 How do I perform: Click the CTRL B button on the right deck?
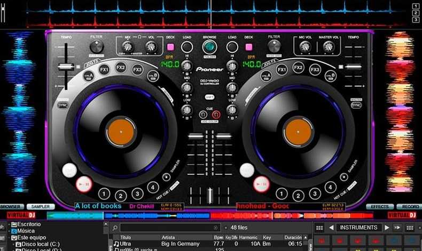[x=331, y=76]
